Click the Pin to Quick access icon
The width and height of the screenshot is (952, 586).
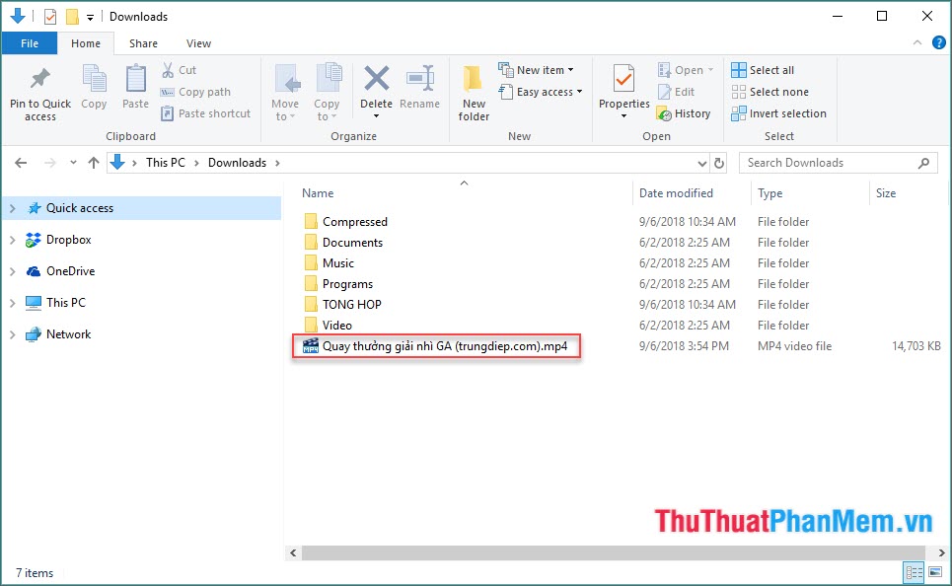(x=39, y=80)
